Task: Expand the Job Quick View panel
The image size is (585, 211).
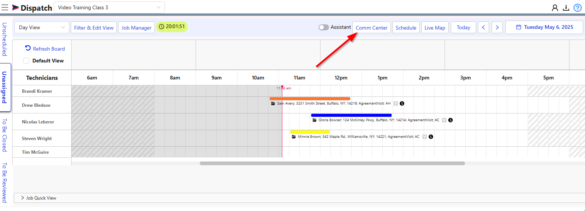Action: (x=299, y=198)
